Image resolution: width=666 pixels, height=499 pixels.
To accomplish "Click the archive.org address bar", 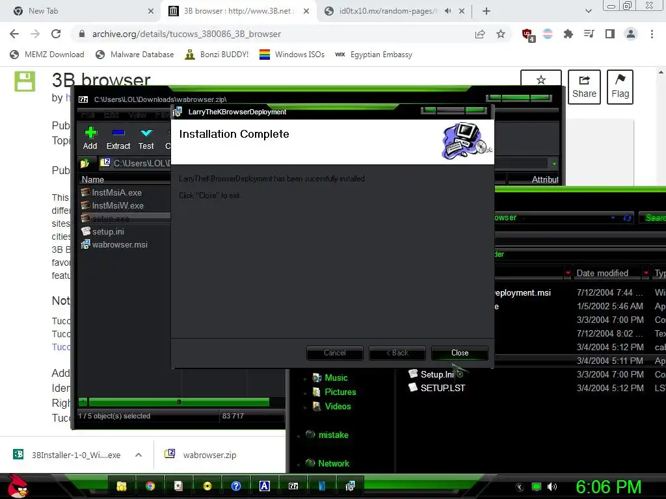I will (x=272, y=34).
